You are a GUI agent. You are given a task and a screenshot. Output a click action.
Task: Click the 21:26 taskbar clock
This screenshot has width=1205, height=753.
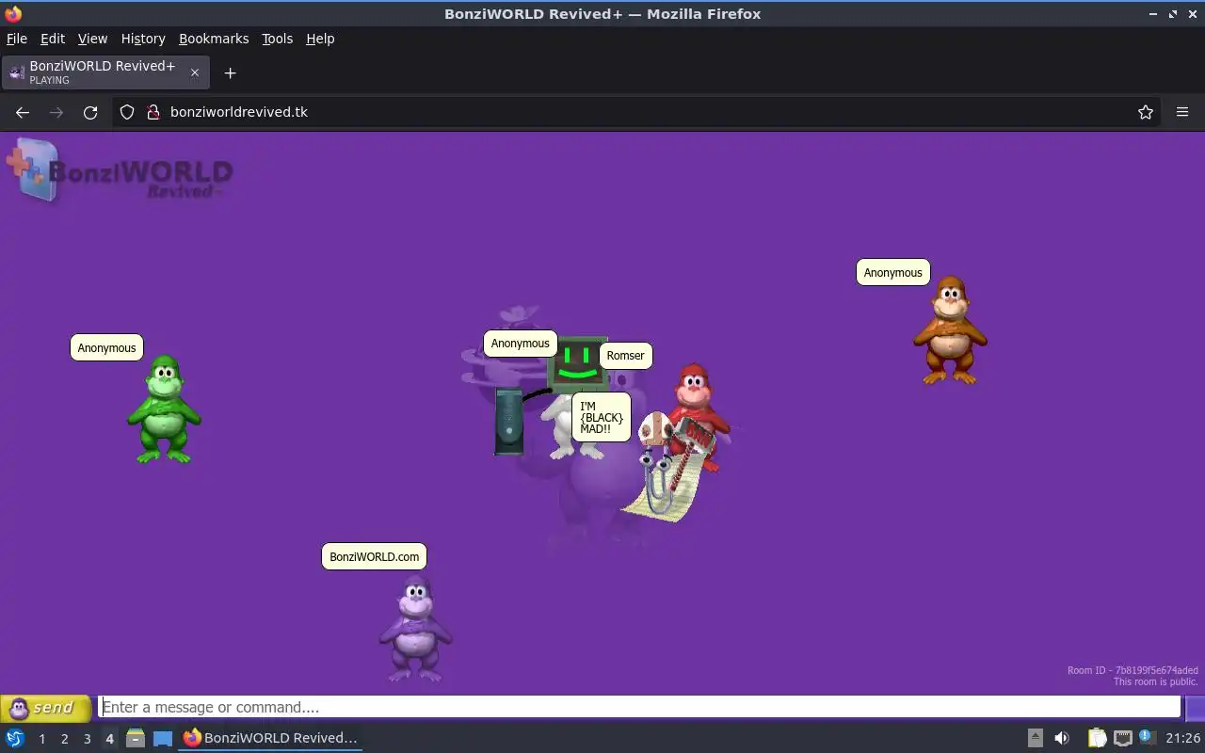coord(1183,738)
